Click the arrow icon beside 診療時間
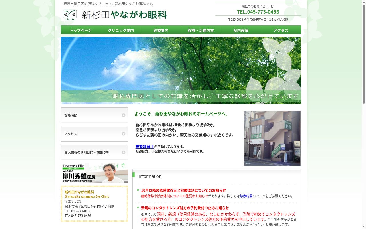The height and width of the screenshot is (229, 366). point(124,115)
